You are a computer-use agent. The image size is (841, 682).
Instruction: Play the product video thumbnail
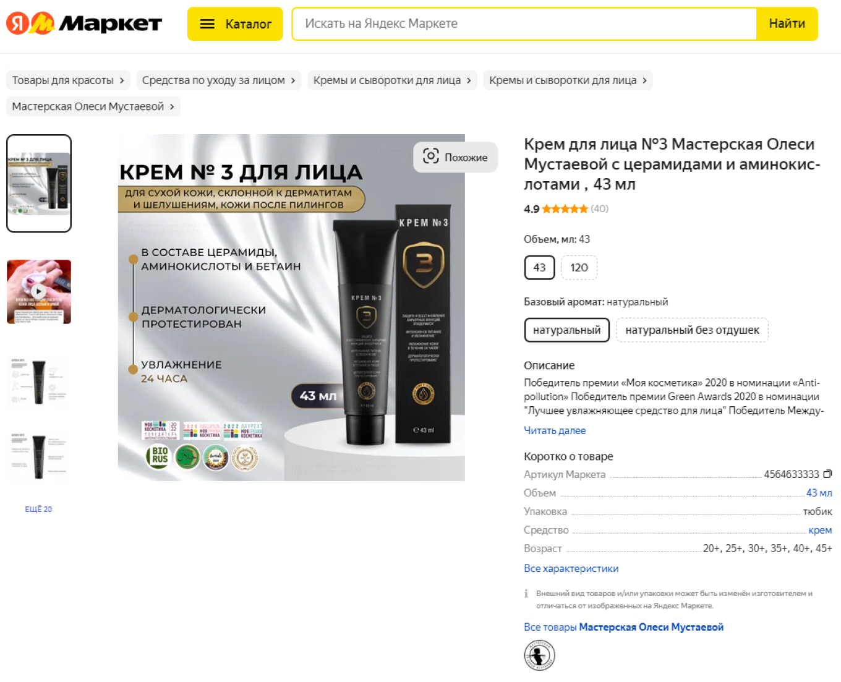point(39,291)
